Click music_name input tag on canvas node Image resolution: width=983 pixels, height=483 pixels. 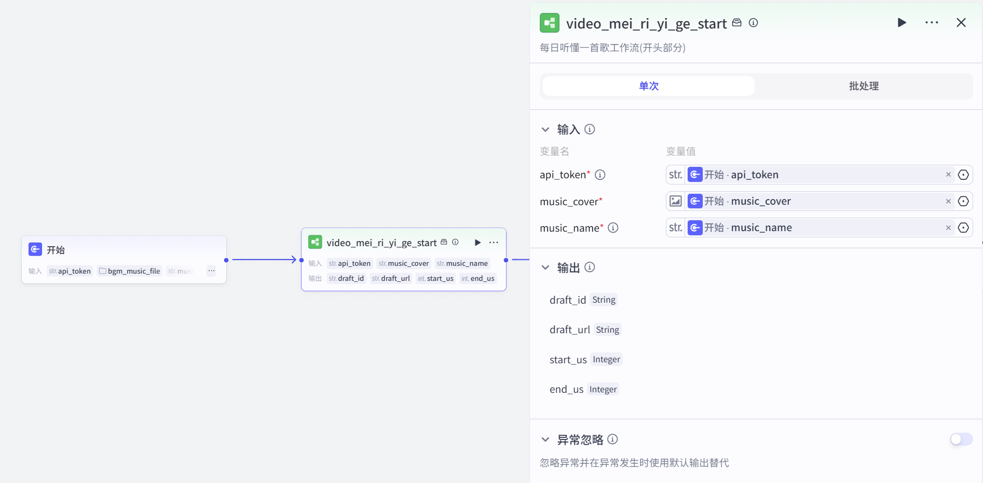462,263
